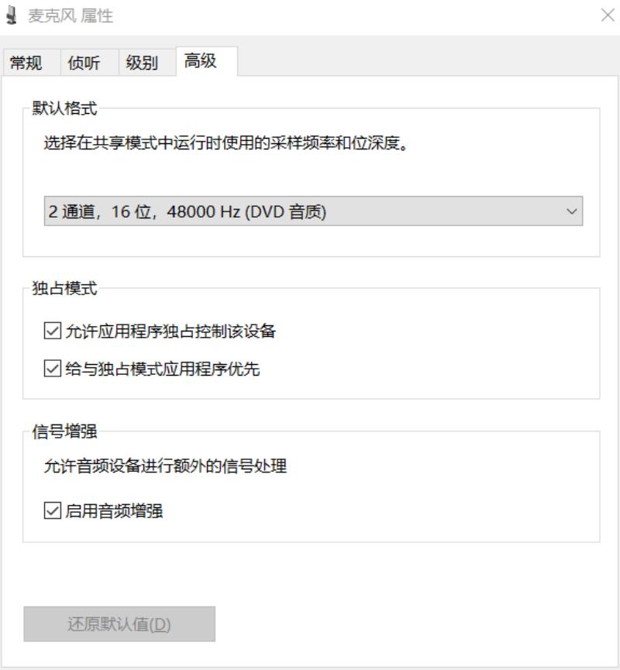Untick the box for 给与独占模式应用程序优先

click(53, 369)
